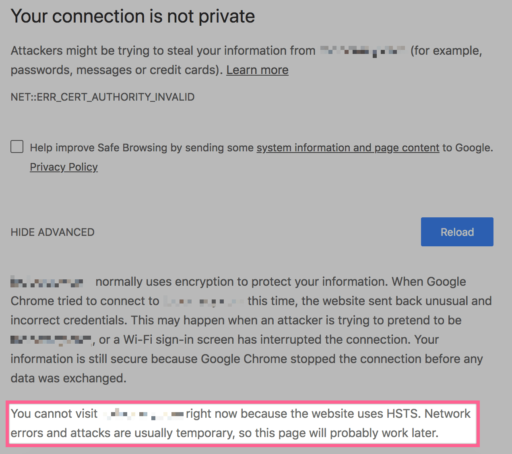Open the Privacy Policy link
Screen dimensions: 512x454
pyautogui.click(x=64, y=167)
